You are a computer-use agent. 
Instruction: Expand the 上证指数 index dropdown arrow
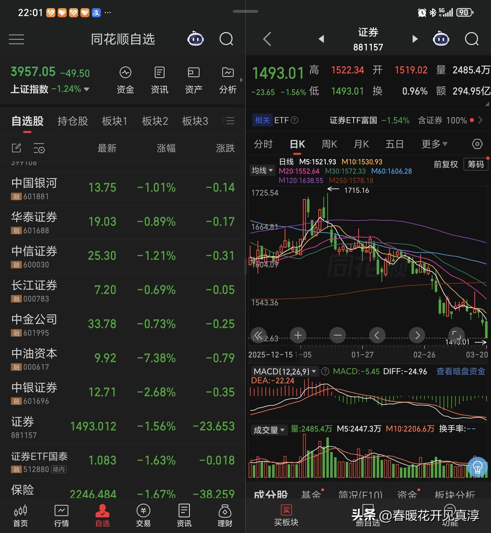(x=87, y=89)
